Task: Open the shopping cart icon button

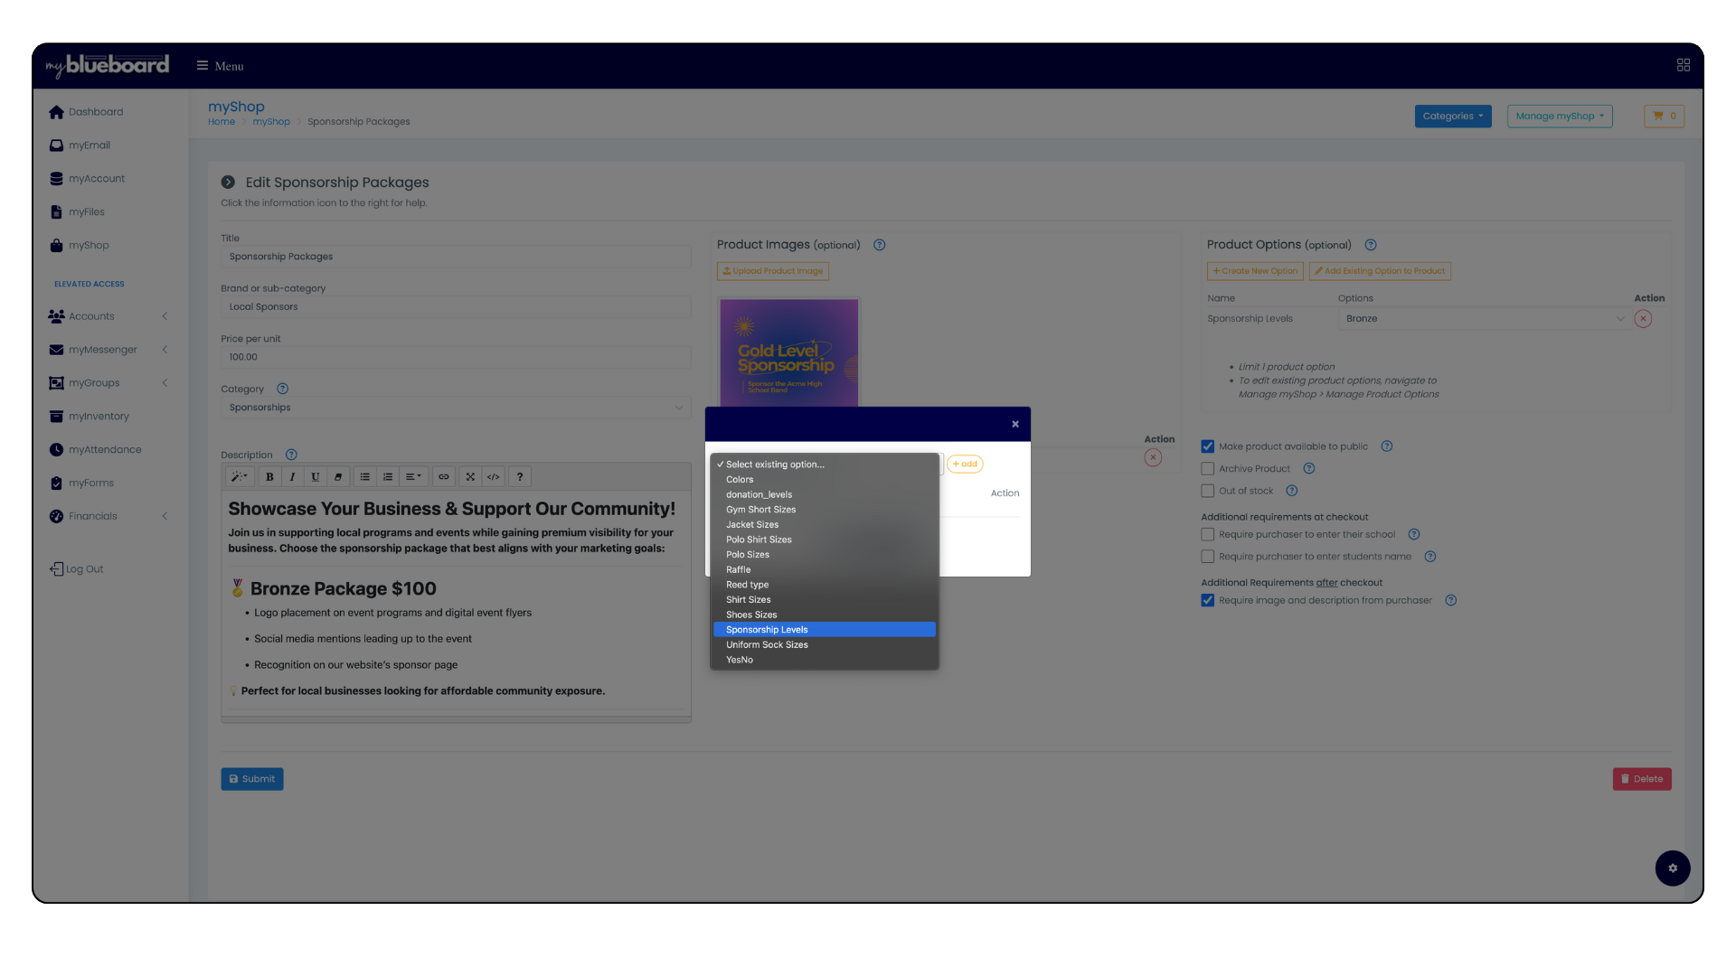Action: click(x=1664, y=116)
